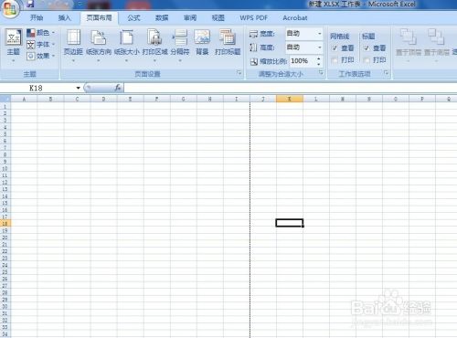Click inside the formula bar input
The image size is (457, 338).
tap(290, 88)
